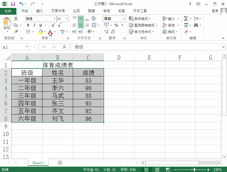Select the Sheet1 tab at the bottom

coord(38,163)
